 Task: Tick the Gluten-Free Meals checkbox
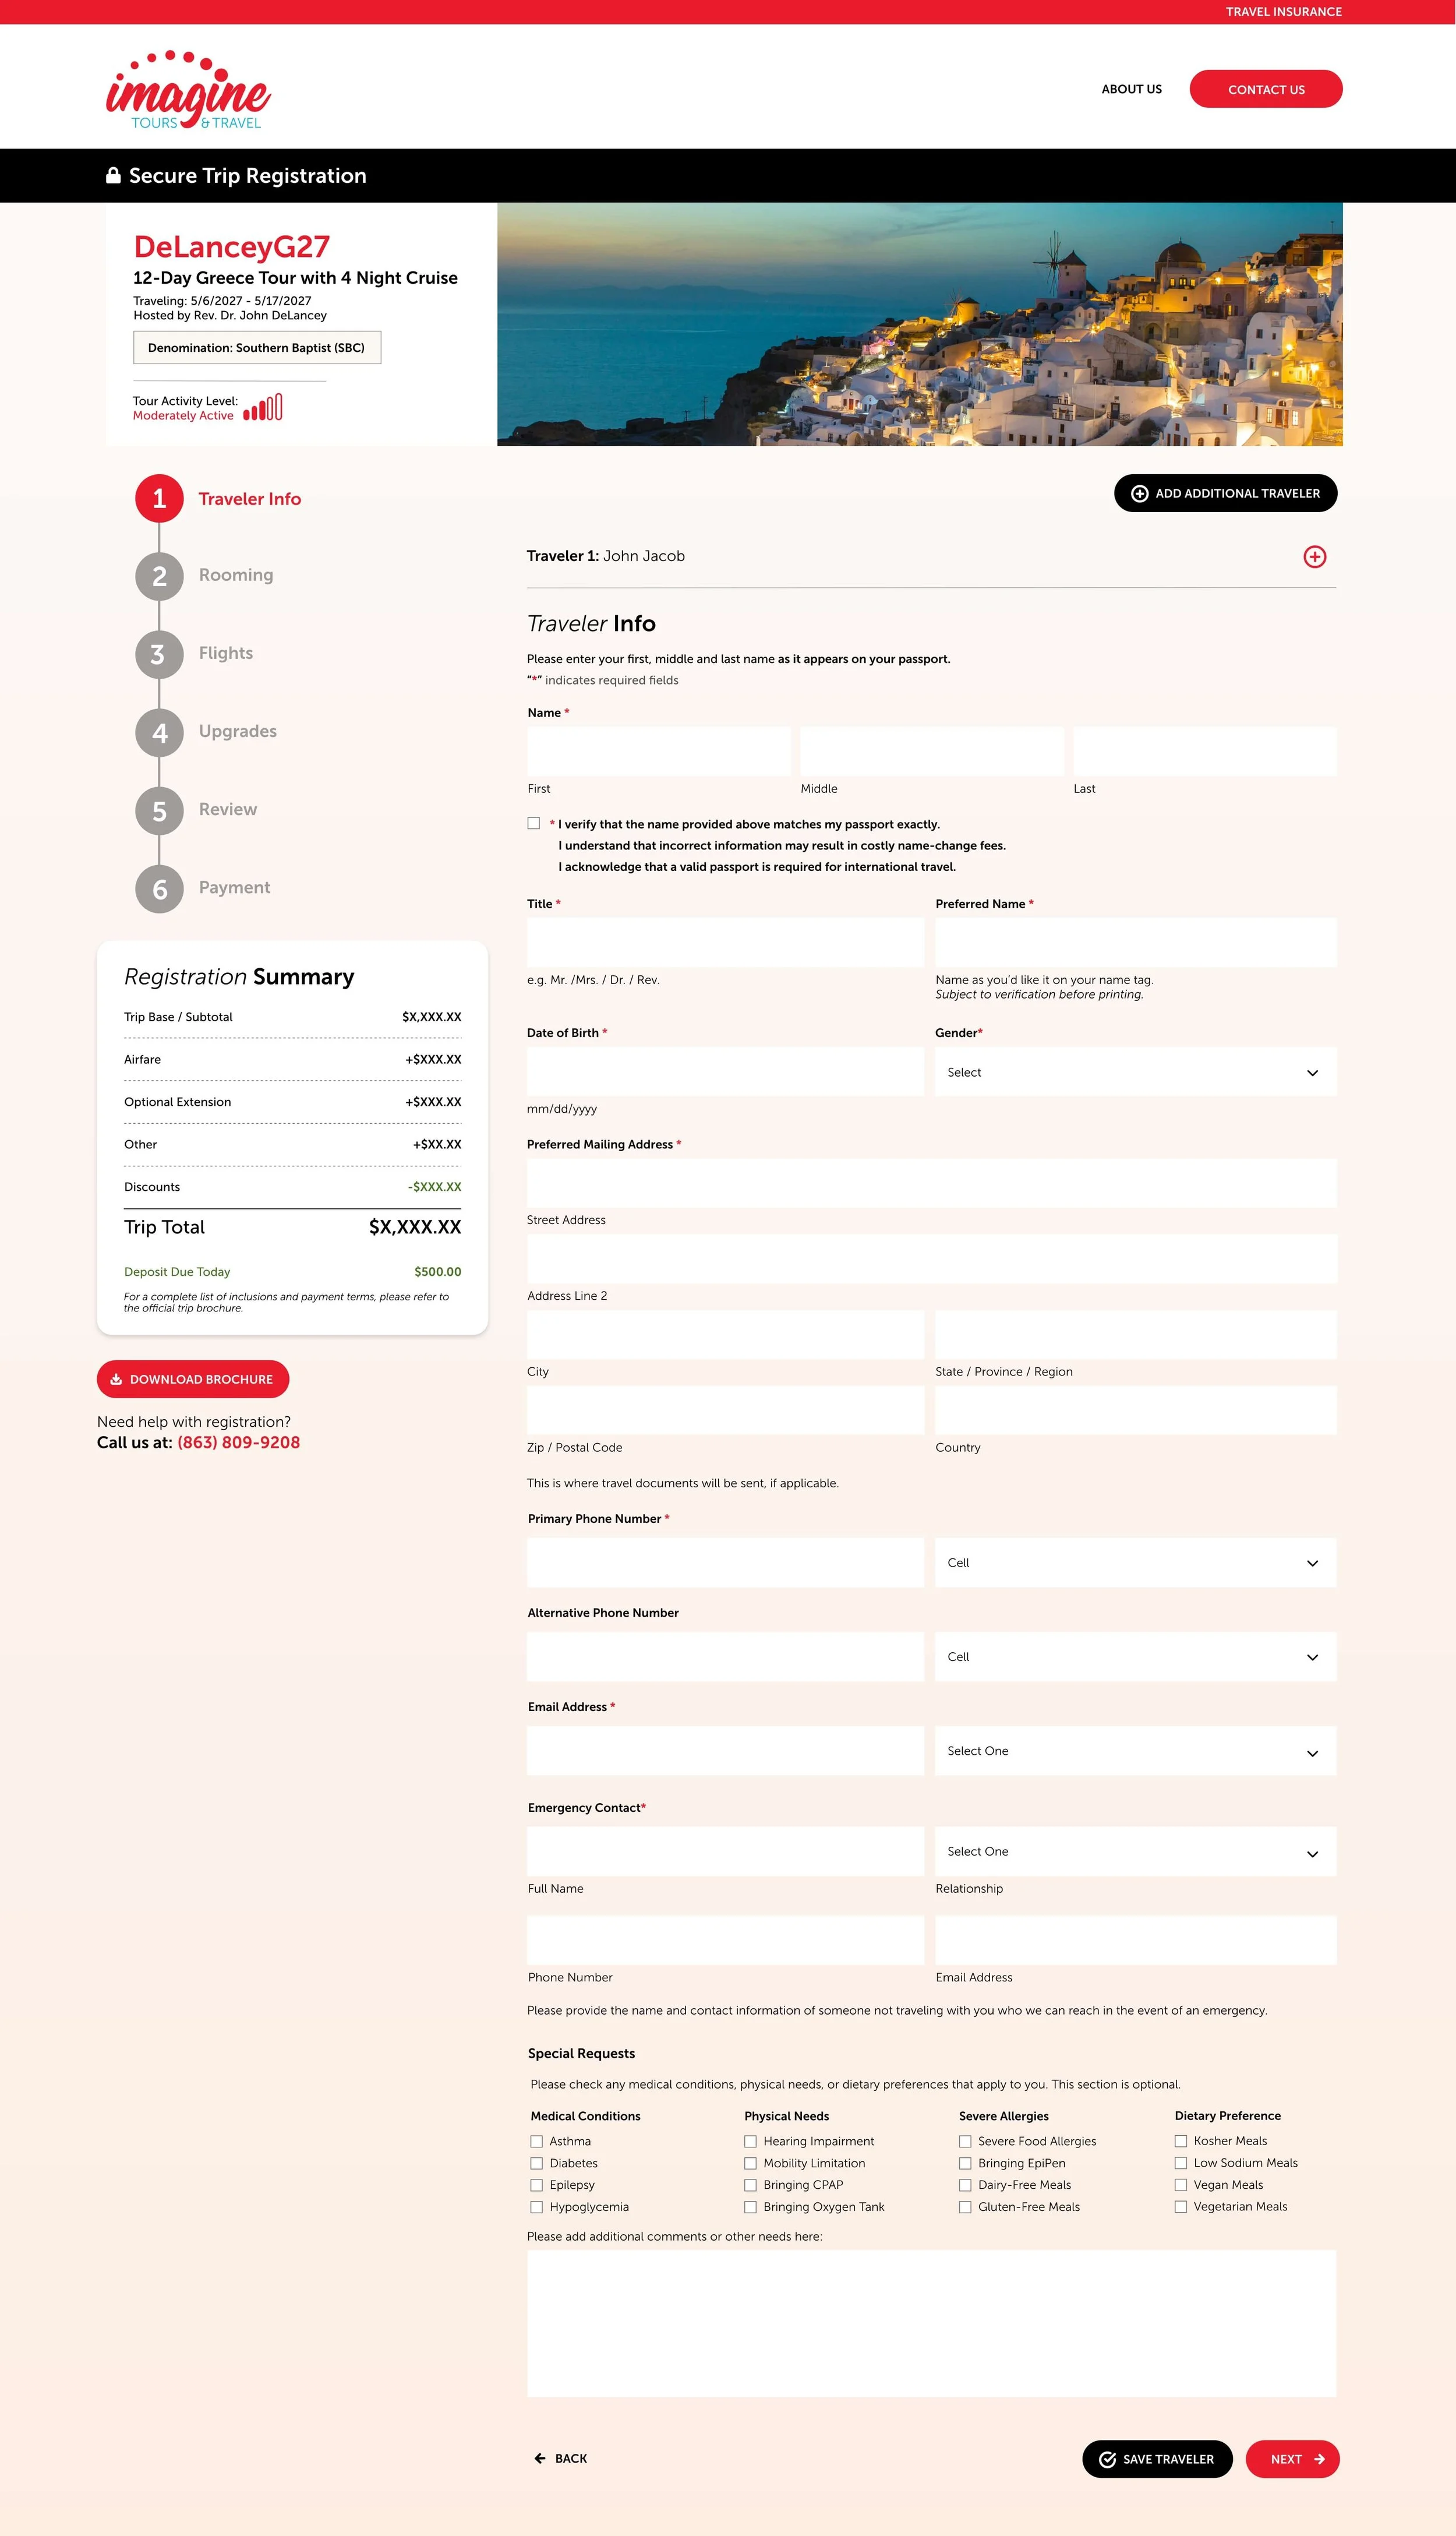tap(965, 2207)
